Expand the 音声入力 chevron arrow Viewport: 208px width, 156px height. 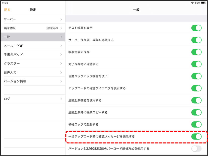(x=61, y=72)
